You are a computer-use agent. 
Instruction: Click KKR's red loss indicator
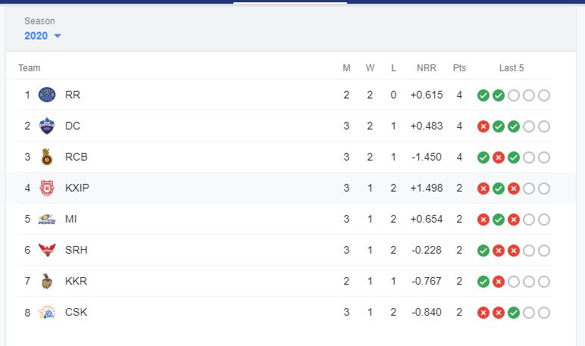(498, 282)
